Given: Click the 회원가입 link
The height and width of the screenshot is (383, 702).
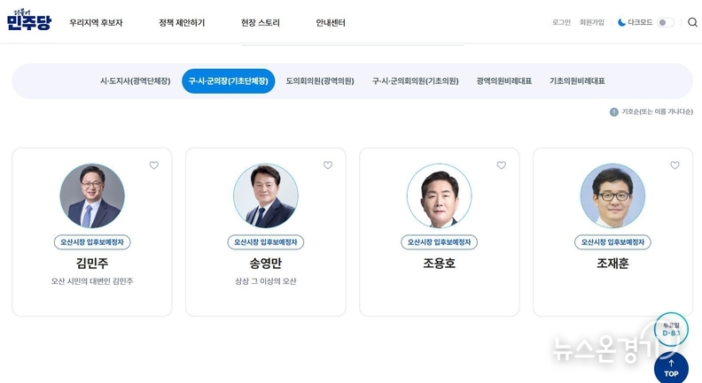Looking at the screenshot, I should [592, 22].
